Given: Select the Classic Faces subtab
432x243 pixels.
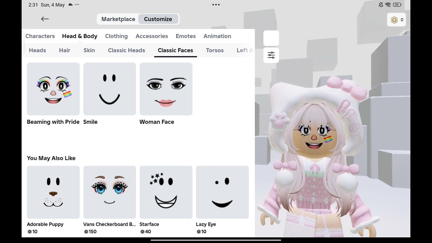Looking at the screenshot, I should [175, 50].
